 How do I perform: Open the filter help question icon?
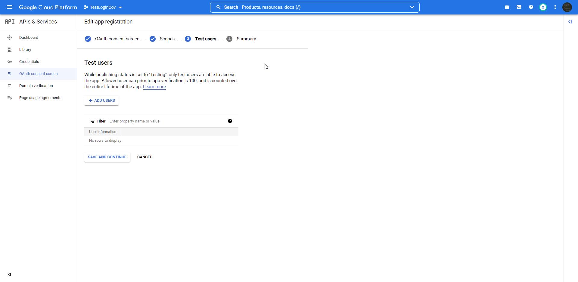230,121
